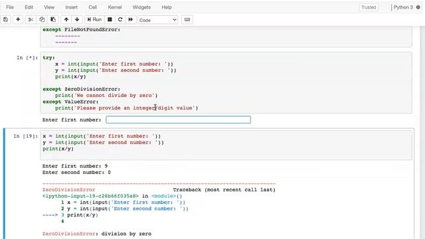
Task: Open the Kernel menu
Action: tap(115, 7)
